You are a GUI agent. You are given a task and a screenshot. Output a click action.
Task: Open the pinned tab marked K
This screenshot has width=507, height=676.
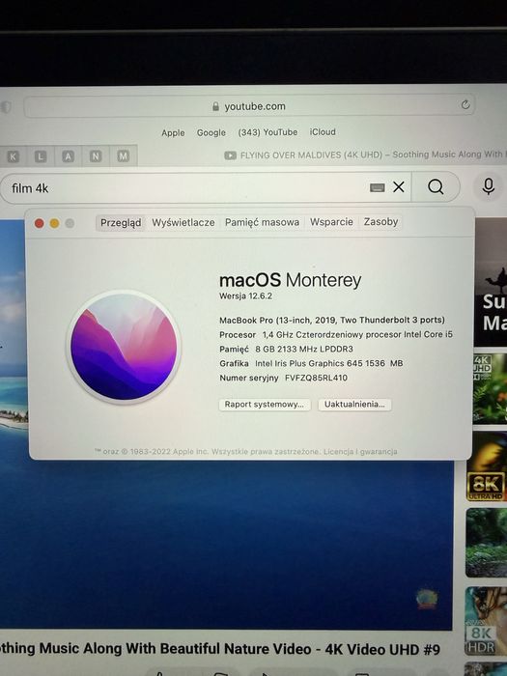point(13,156)
